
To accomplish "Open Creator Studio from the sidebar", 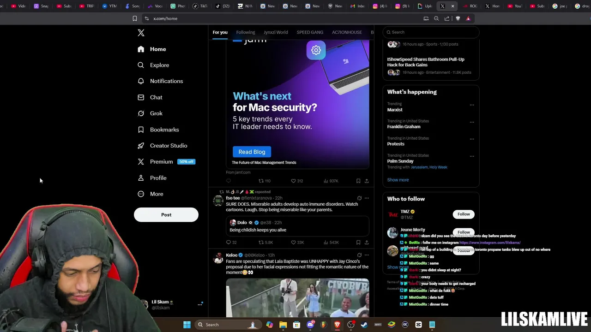I will 162,146.
